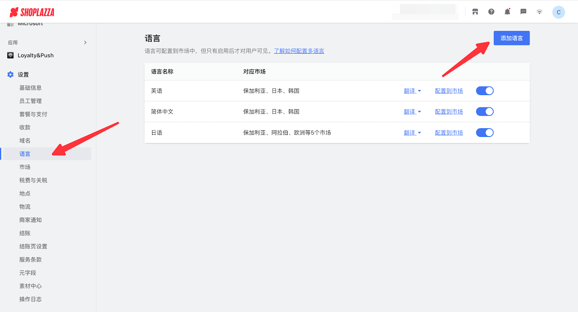
Task: Open the user avatar C menu
Action: point(558,12)
